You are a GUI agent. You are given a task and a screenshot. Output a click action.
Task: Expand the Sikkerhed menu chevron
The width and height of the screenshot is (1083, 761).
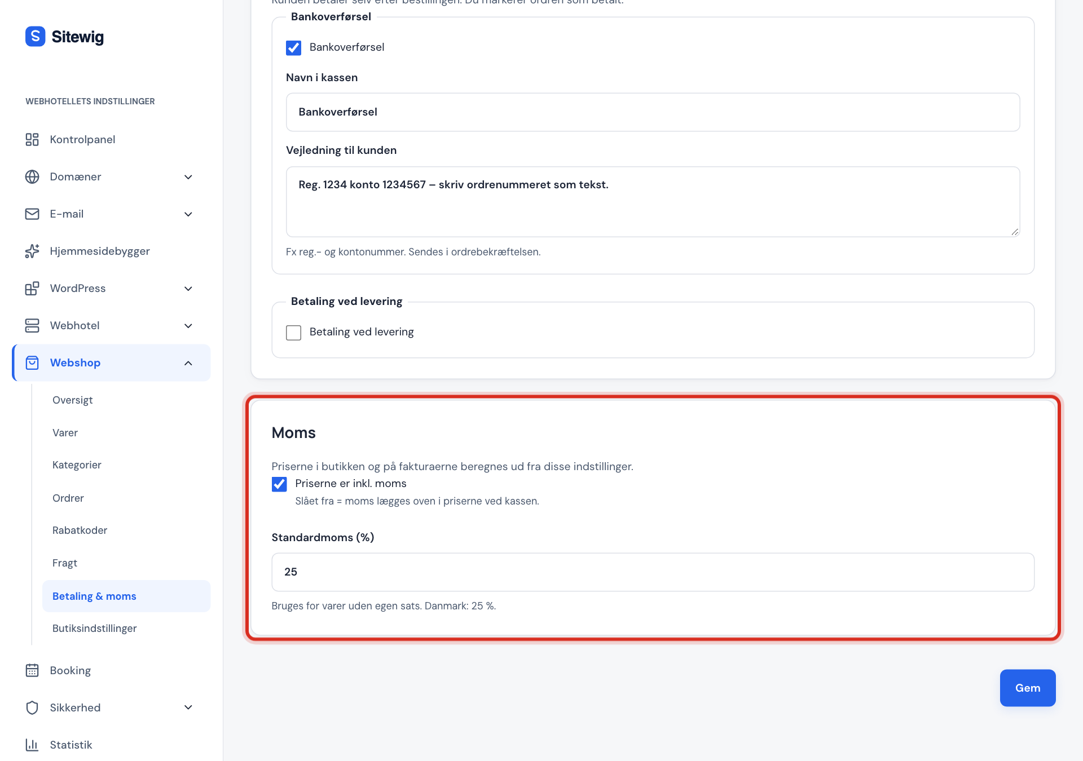point(188,707)
